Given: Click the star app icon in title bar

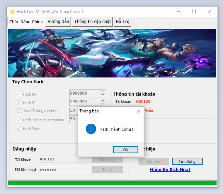Looking at the screenshot, I should 12,11.
